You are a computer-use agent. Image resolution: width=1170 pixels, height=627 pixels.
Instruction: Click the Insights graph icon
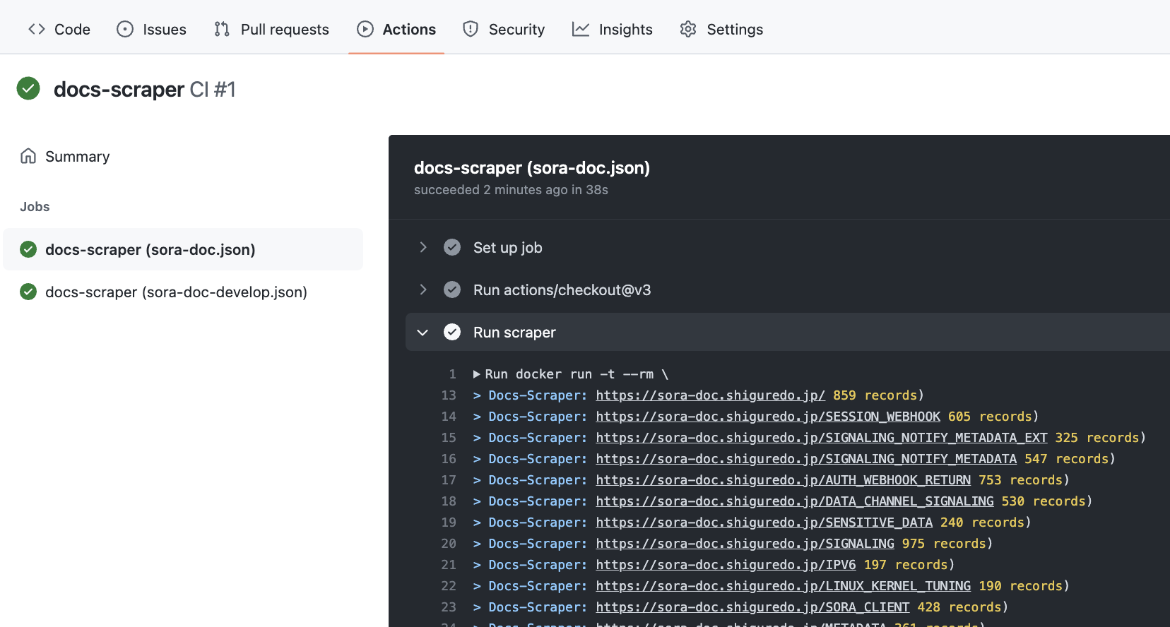point(581,29)
